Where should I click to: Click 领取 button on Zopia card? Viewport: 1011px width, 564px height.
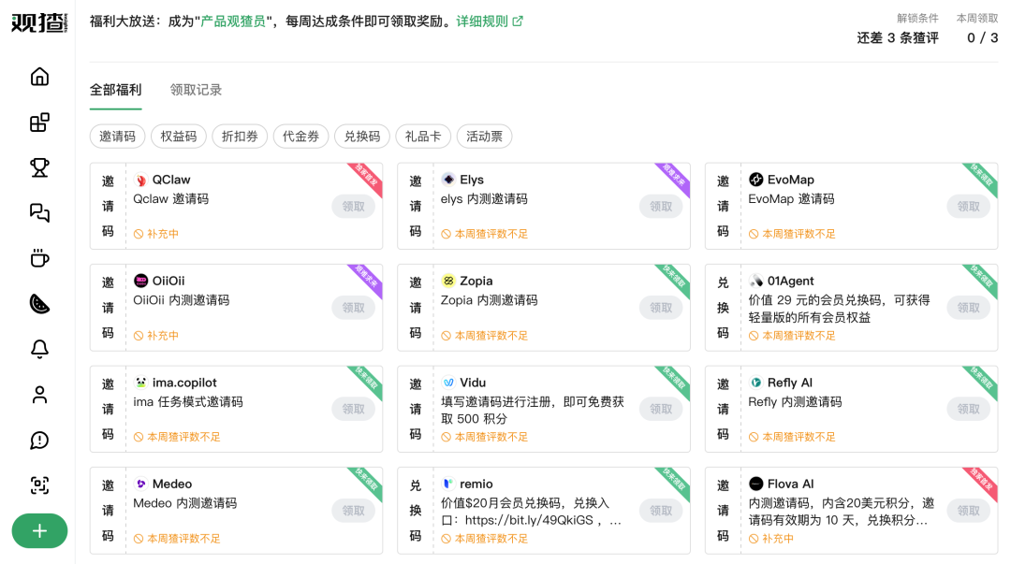pos(661,308)
